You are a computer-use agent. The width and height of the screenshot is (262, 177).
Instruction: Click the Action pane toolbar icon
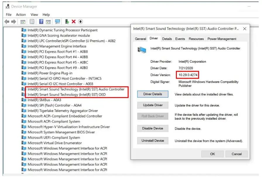pos(48,22)
